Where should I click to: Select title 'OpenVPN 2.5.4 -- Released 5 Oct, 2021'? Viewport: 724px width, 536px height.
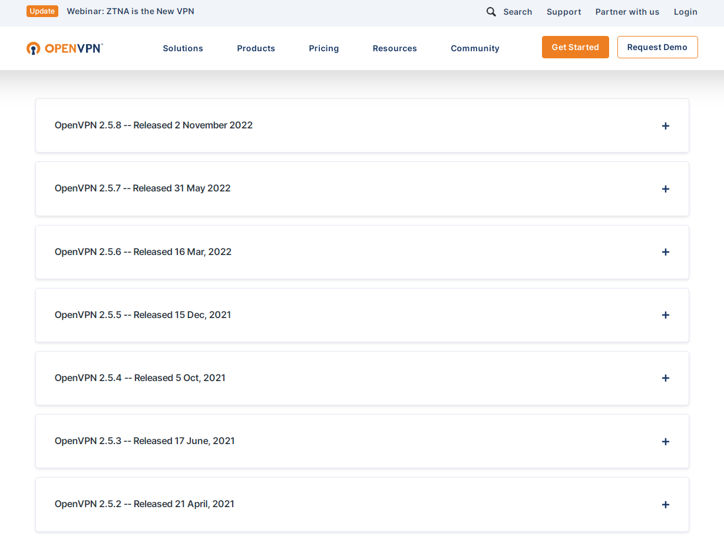[140, 378]
